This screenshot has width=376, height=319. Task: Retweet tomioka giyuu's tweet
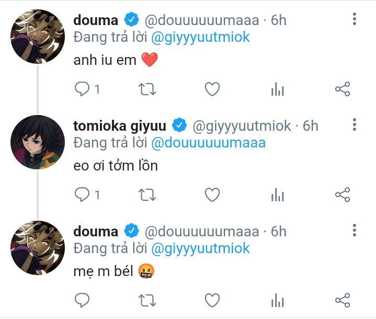146,195
